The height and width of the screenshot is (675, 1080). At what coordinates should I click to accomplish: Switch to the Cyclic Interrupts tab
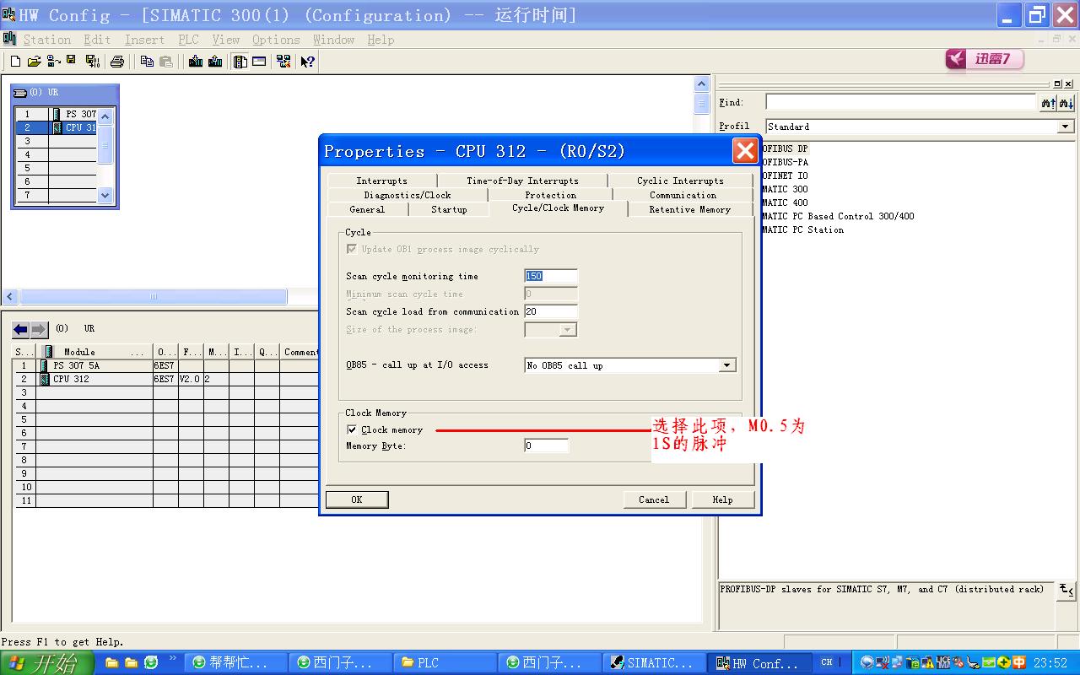tap(680, 181)
